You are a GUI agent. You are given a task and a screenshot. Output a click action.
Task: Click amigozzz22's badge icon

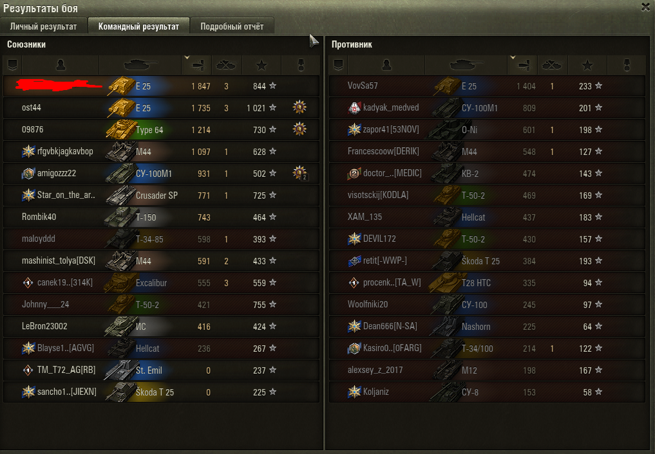(x=28, y=173)
